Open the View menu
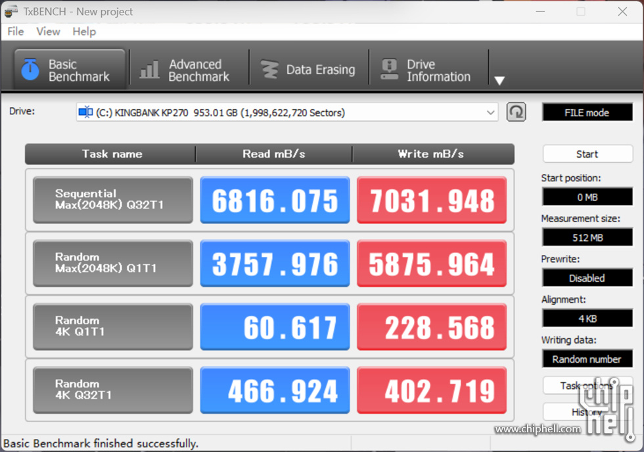Image resolution: width=644 pixels, height=452 pixels. click(48, 32)
